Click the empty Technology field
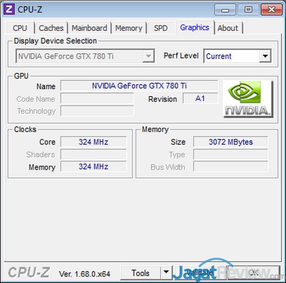Screen dimensions: 286x283 97,111
